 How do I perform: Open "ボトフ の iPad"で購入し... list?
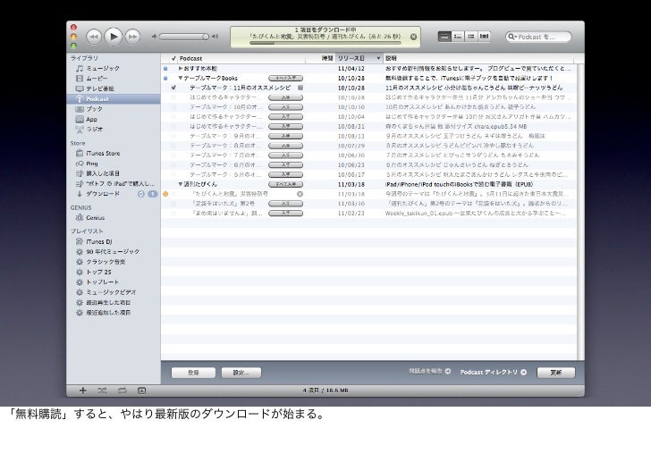click(x=115, y=184)
